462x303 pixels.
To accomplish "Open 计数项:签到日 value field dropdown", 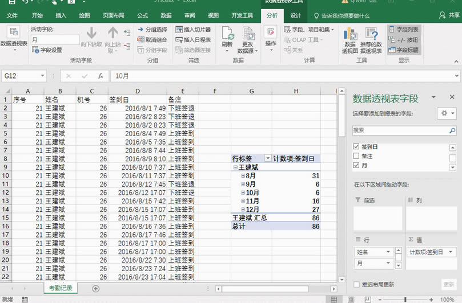I will (451, 252).
